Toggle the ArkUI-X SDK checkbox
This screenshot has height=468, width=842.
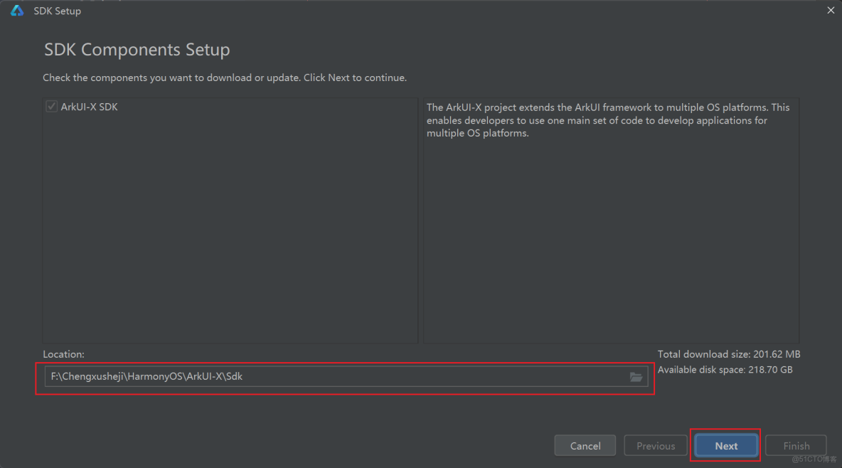(51, 107)
